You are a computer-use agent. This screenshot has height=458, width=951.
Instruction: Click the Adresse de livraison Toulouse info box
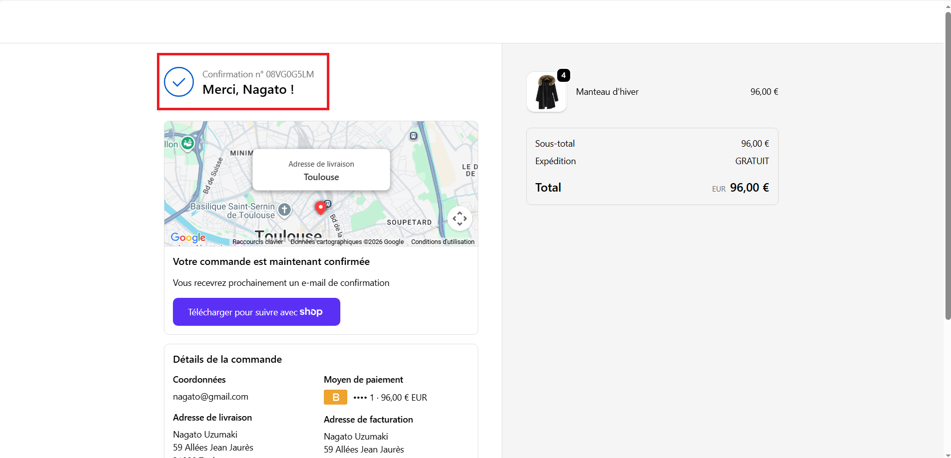coord(321,170)
